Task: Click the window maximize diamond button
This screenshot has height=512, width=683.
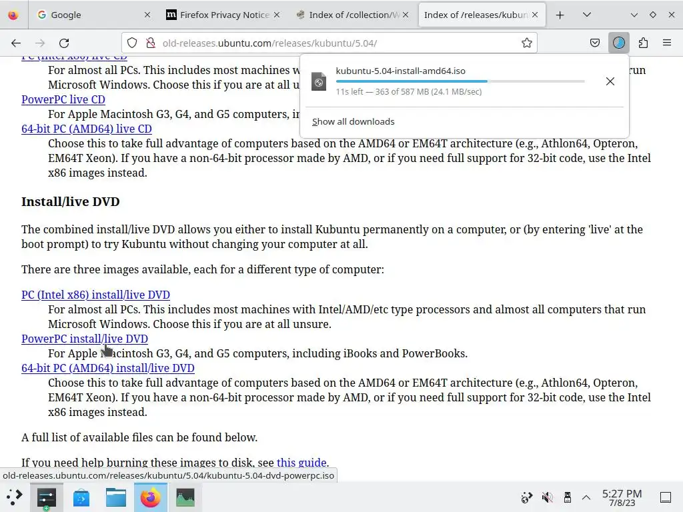Action: click(x=652, y=15)
